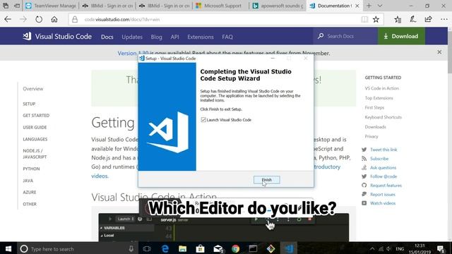Open Task View from taskbar
This screenshot has height=254, width=452.
[x=147, y=248]
